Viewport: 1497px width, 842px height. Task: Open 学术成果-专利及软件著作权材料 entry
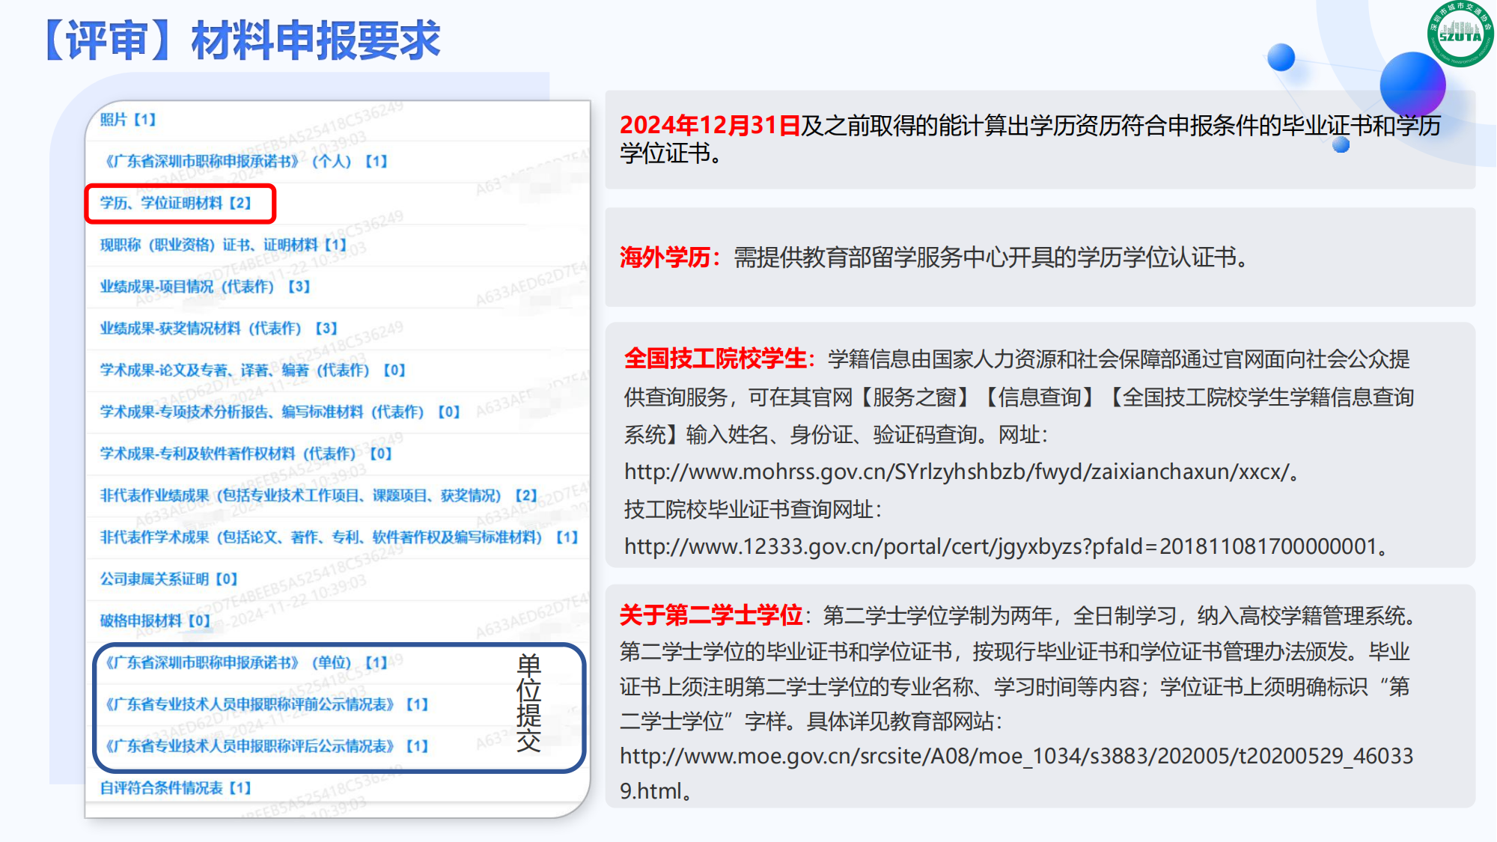[247, 454]
